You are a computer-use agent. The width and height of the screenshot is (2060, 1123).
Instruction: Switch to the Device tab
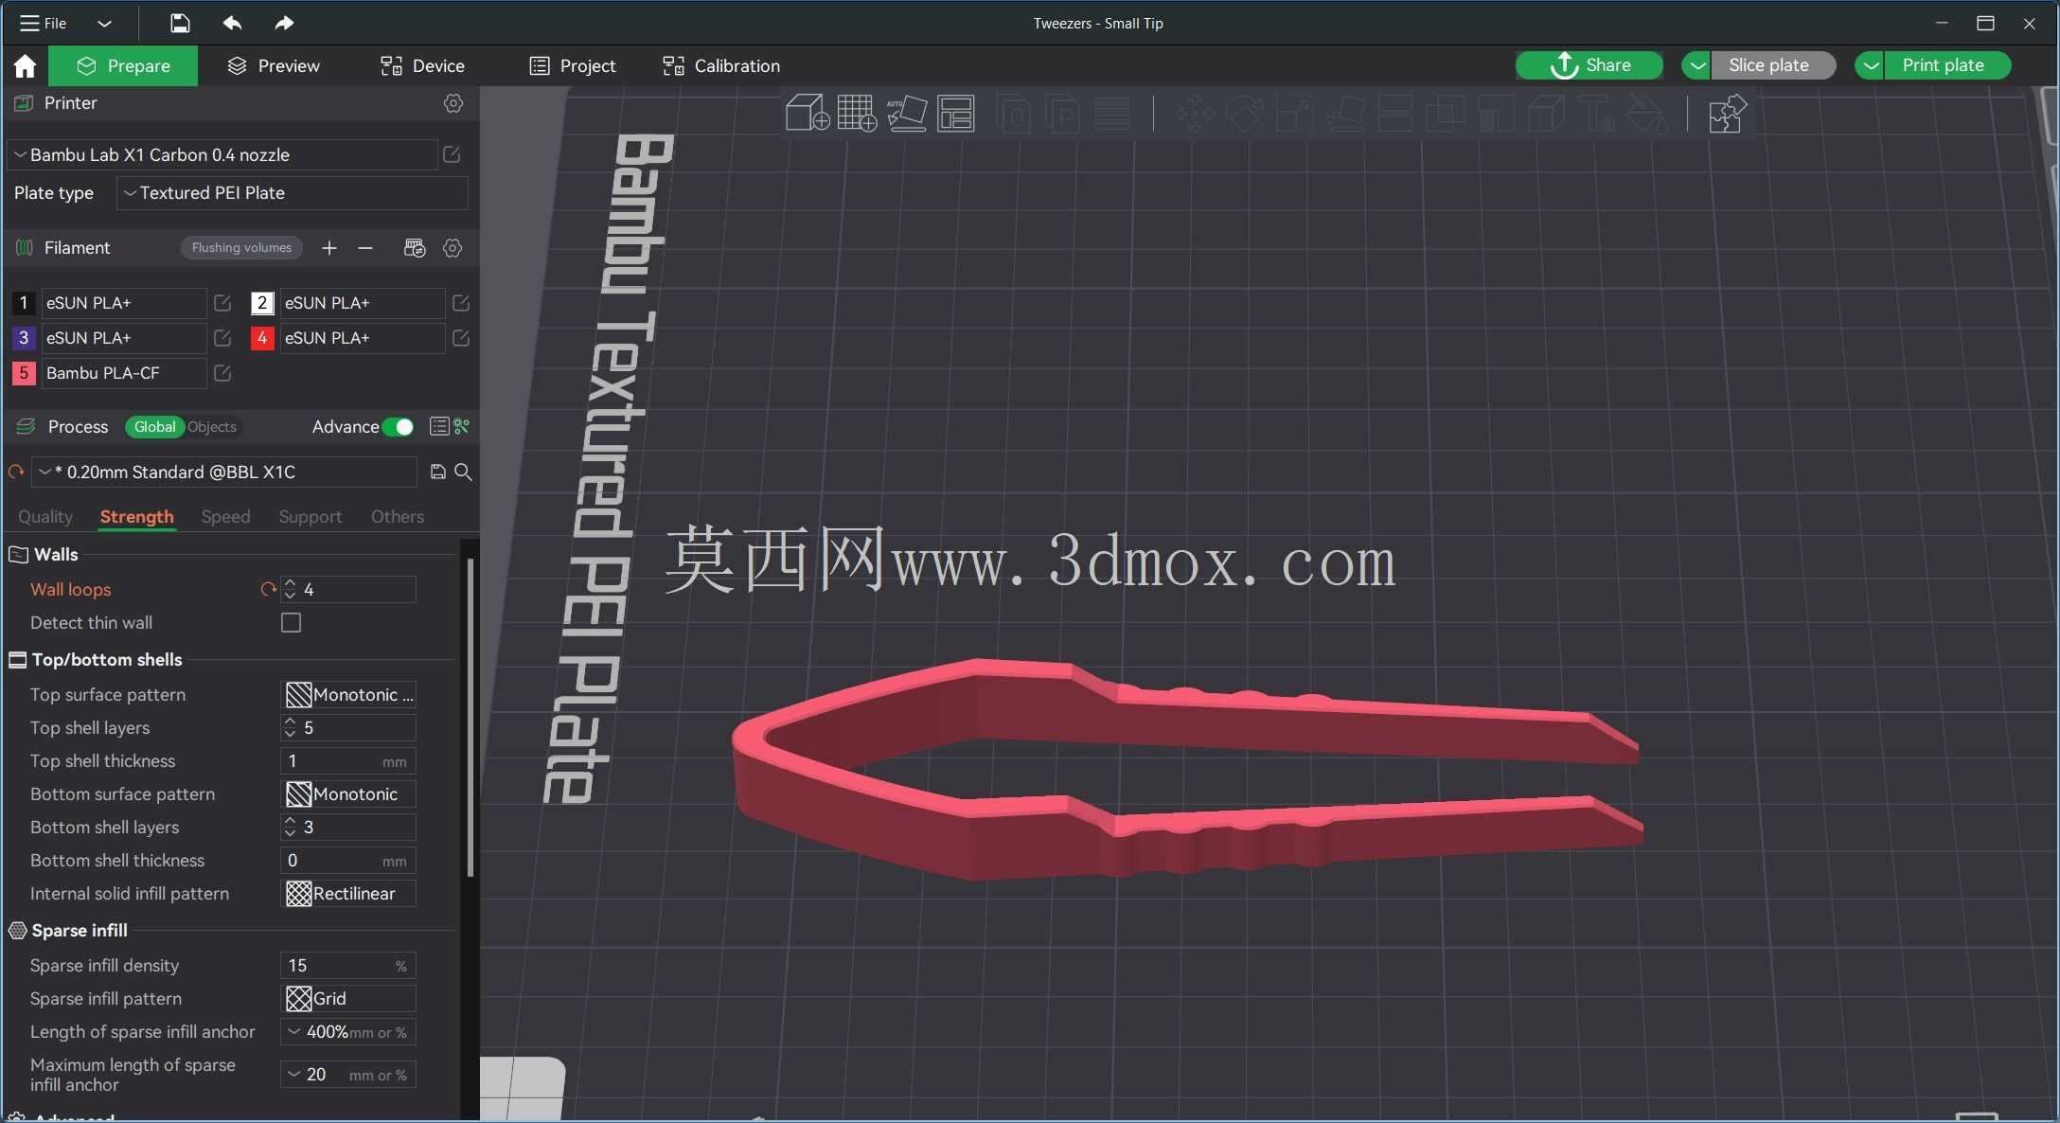(x=422, y=65)
